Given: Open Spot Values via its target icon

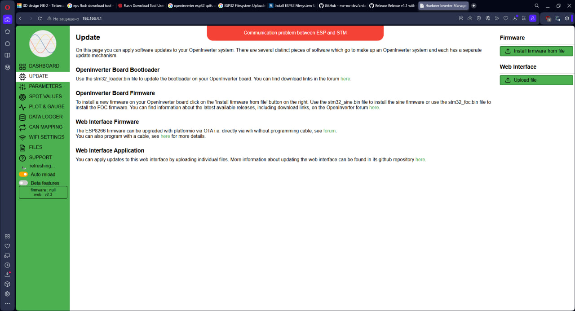Looking at the screenshot, I should (x=22, y=97).
